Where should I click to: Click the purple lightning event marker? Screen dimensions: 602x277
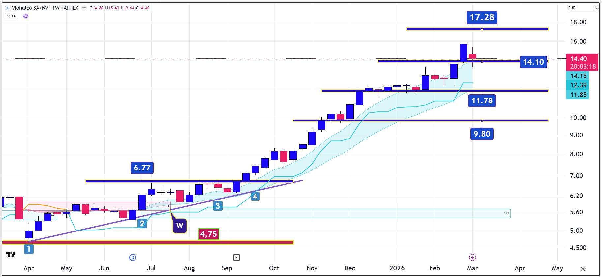pyautogui.click(x=472, y=258)
